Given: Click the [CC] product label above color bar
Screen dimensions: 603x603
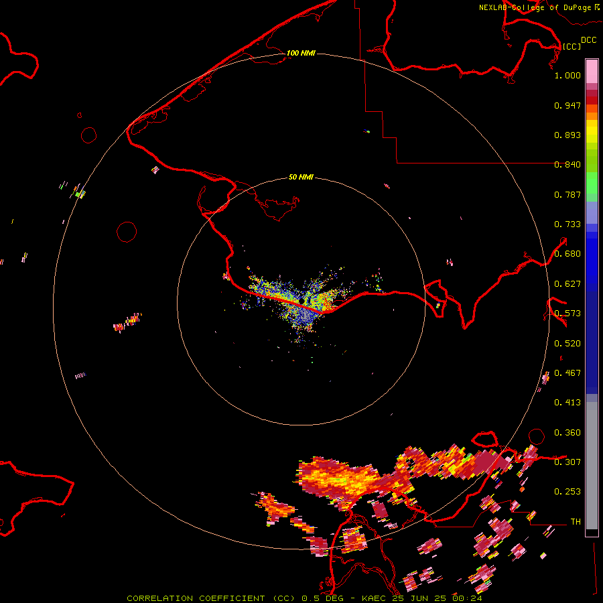Looking at the screenshot, I should pyautogui.click(x=572, y=46).
